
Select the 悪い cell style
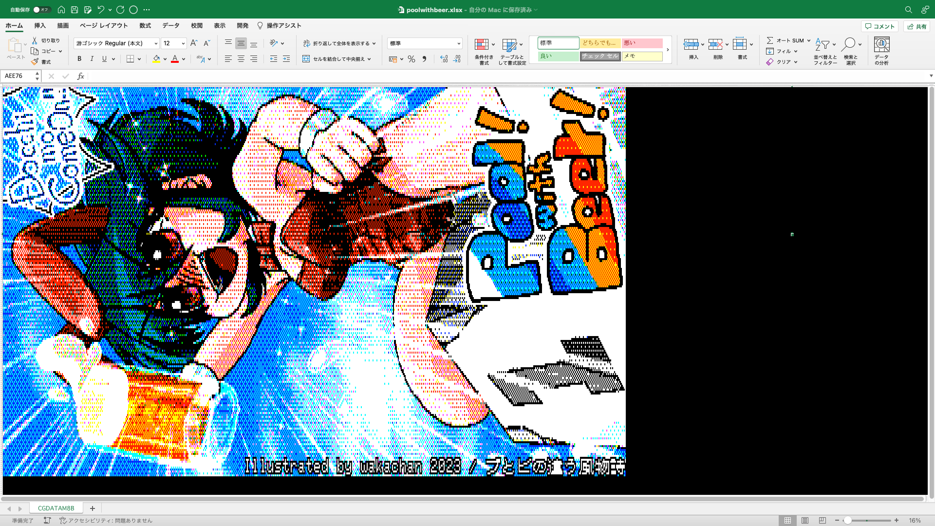642,43
